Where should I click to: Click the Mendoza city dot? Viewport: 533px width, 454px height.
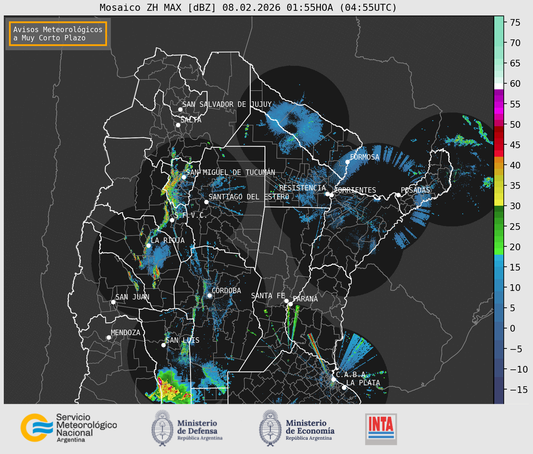pos(109,337)
